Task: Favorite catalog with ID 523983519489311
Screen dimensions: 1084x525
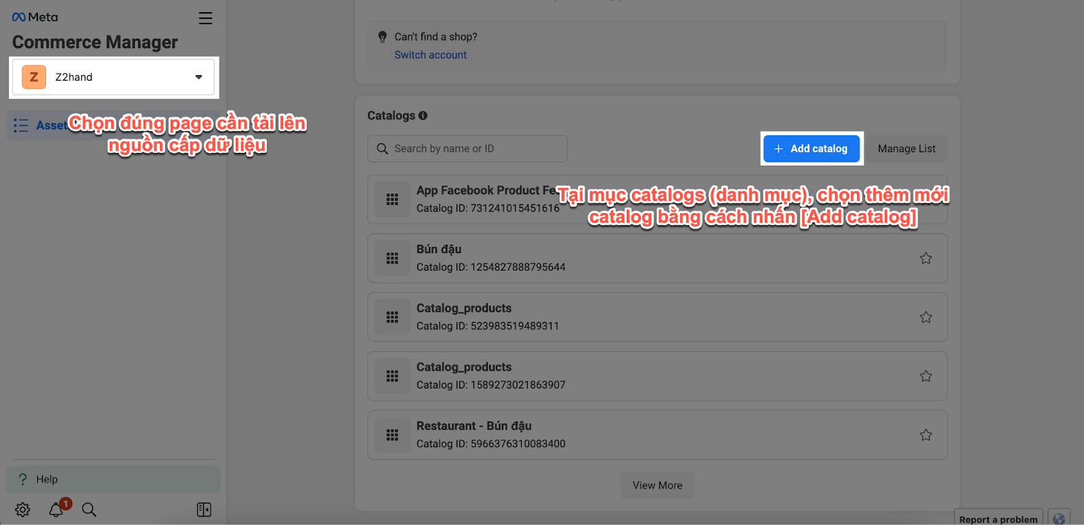Action: pyautogui.click(x=926, y=317)
